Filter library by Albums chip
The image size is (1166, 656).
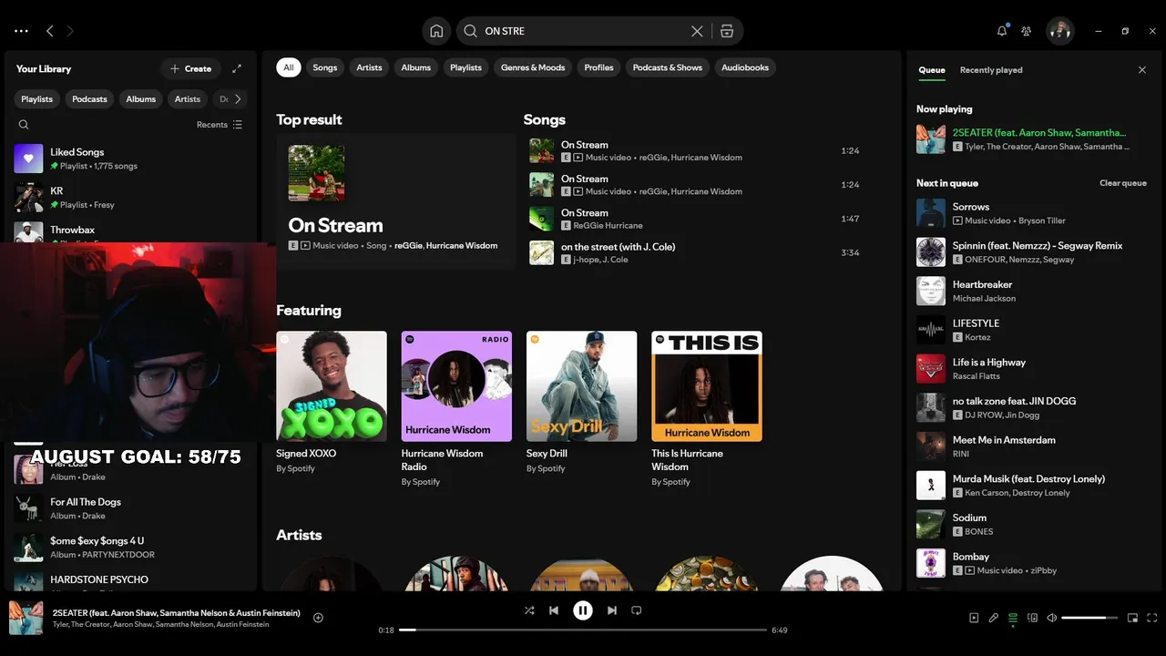[141, 99]
